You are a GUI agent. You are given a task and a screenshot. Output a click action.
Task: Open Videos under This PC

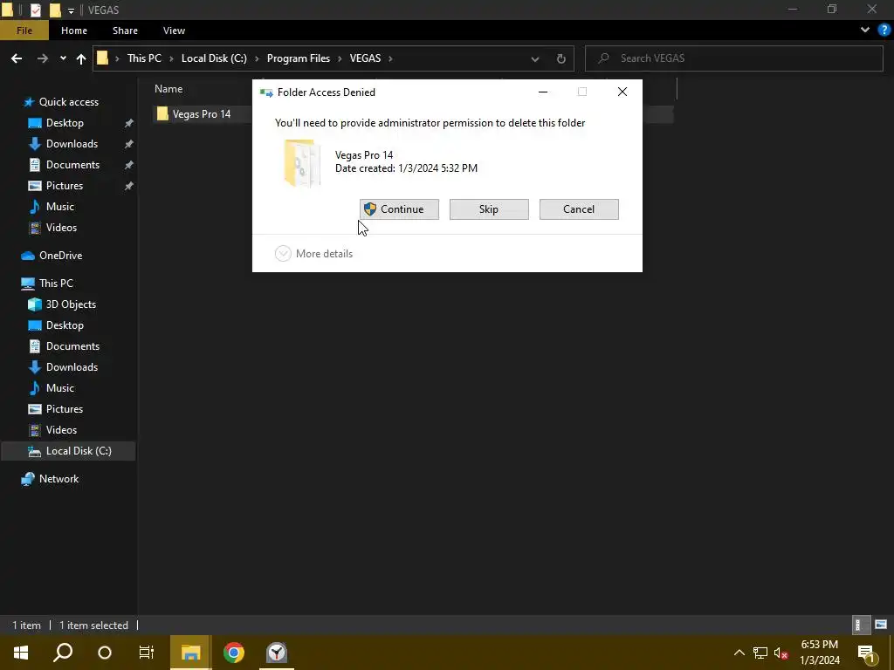click(x=61, y=430)
